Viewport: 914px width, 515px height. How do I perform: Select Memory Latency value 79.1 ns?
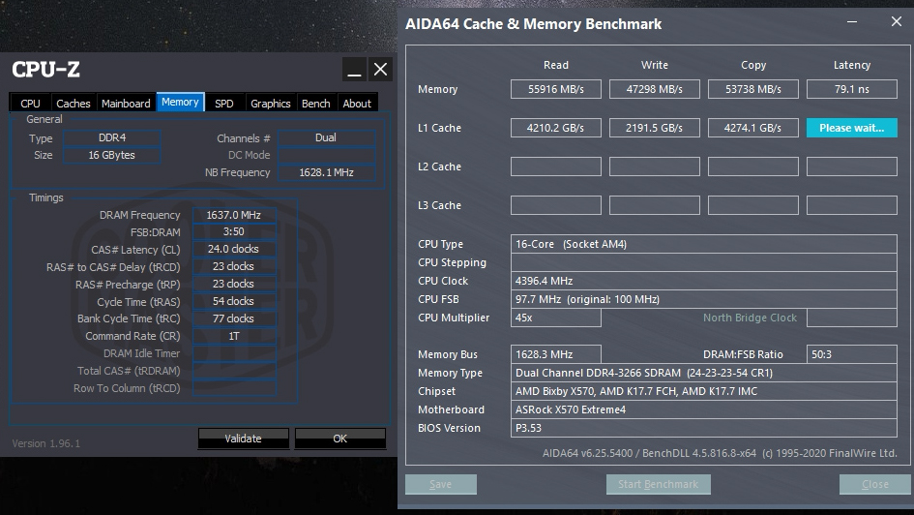pyautogui.click(x=852, y=89)
